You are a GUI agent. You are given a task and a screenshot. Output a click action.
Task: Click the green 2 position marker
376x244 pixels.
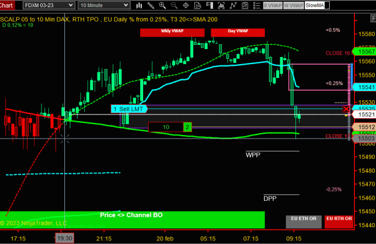[x=188, y=127]
